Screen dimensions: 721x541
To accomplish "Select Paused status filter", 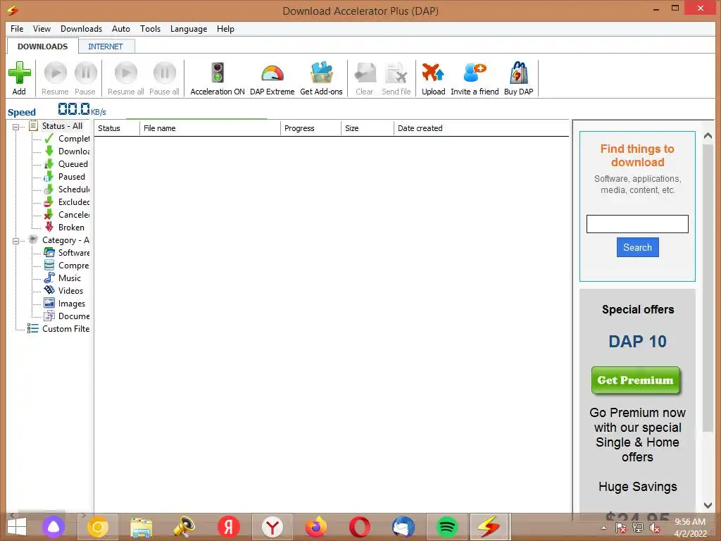I will coord(65,177).
